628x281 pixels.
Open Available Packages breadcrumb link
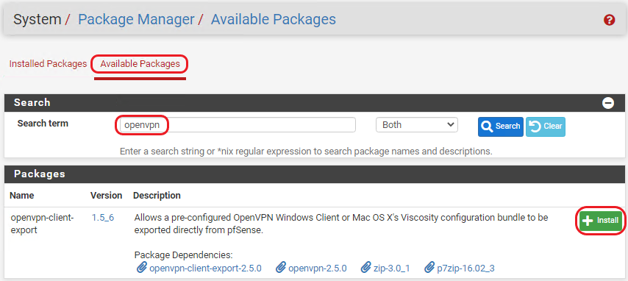(x=274, y=19)
